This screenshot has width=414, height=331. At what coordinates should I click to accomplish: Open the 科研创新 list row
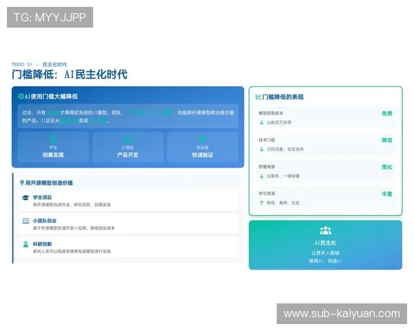click(128, 248)
